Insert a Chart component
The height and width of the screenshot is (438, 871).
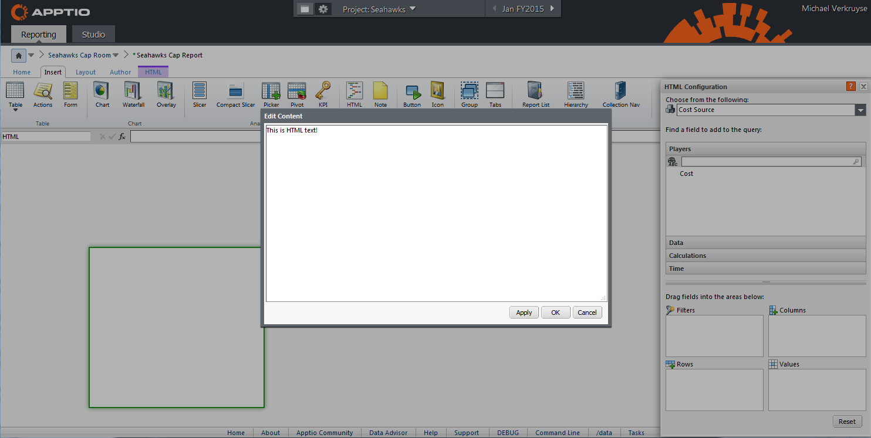pos(102,95)
